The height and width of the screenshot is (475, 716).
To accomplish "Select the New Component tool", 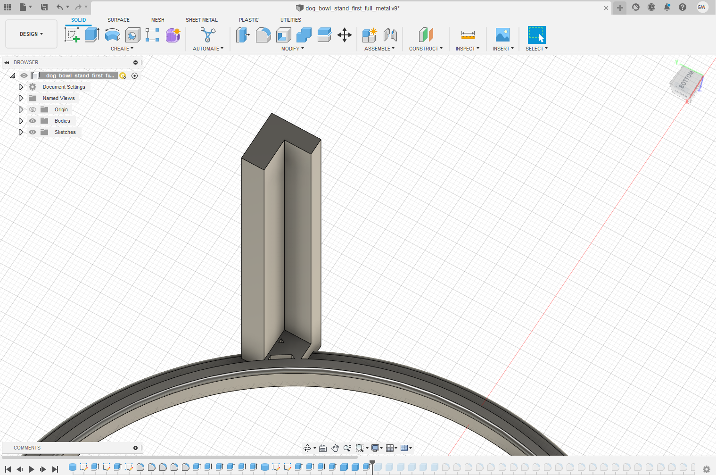I will (370, 35).
